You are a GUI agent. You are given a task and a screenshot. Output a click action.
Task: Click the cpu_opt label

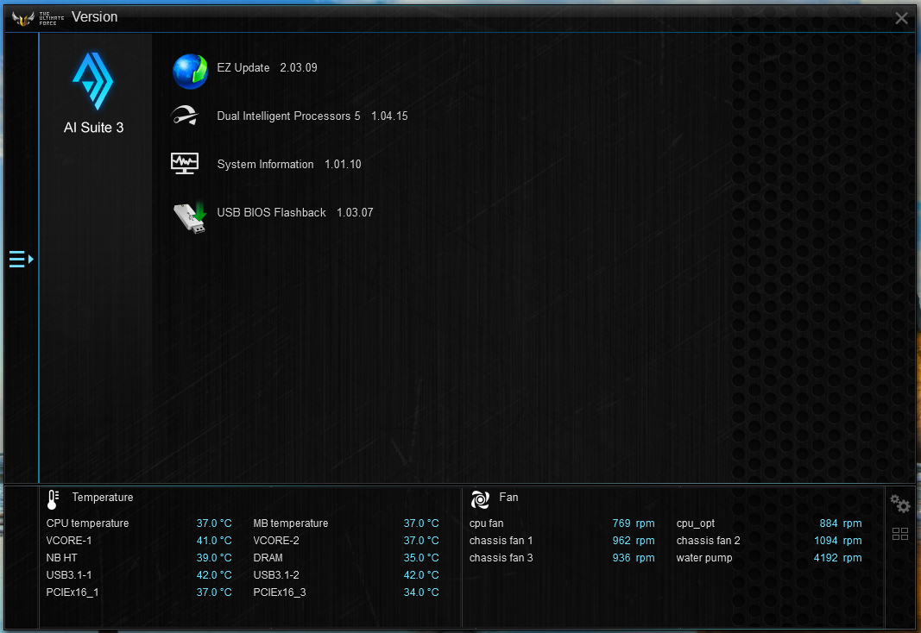(696, 523)
